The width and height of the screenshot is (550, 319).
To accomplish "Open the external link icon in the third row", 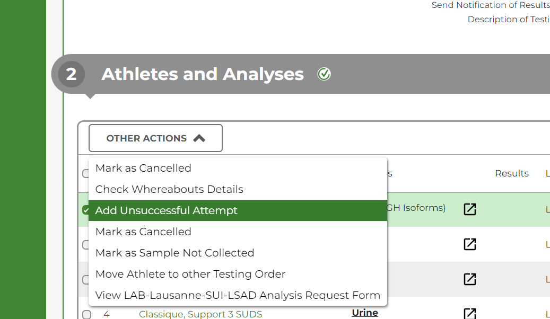I will 470,279.
